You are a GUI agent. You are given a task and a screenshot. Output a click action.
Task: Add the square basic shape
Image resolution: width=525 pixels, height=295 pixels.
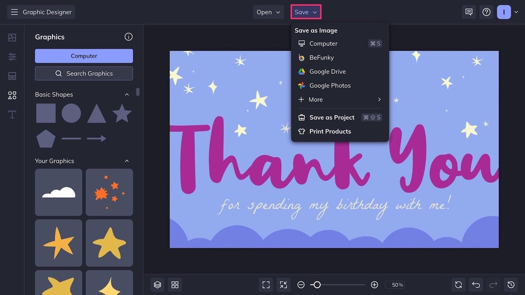tap(46, 113)
